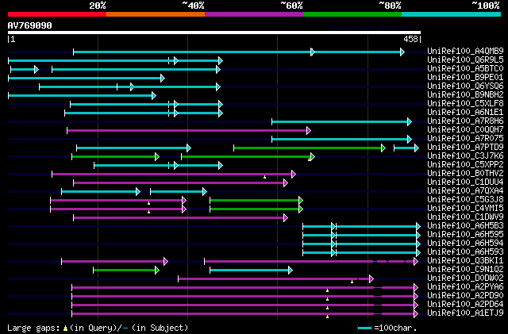Click the cyan alignment bar for UniRef100_B9PE01
The height and width of the screenshot is (334, 508).
click(87, 78)
